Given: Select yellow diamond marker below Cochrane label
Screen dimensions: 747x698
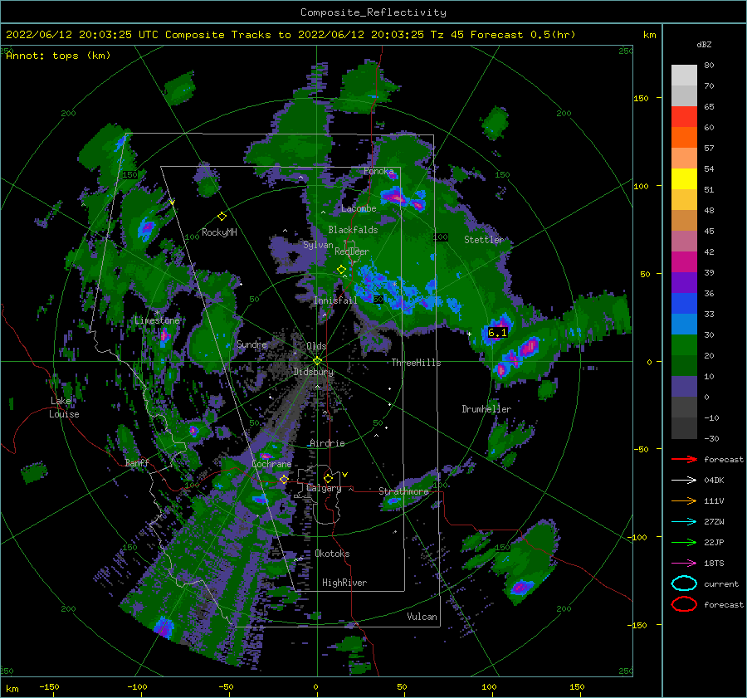Looking at the screenshot, I should (x=284, y=479).
